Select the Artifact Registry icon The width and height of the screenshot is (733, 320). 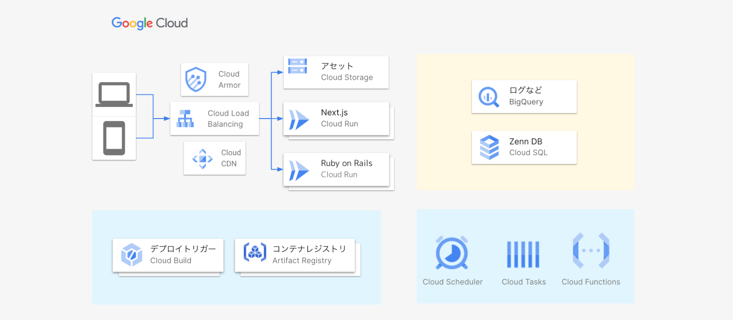[x=255, y=252]
